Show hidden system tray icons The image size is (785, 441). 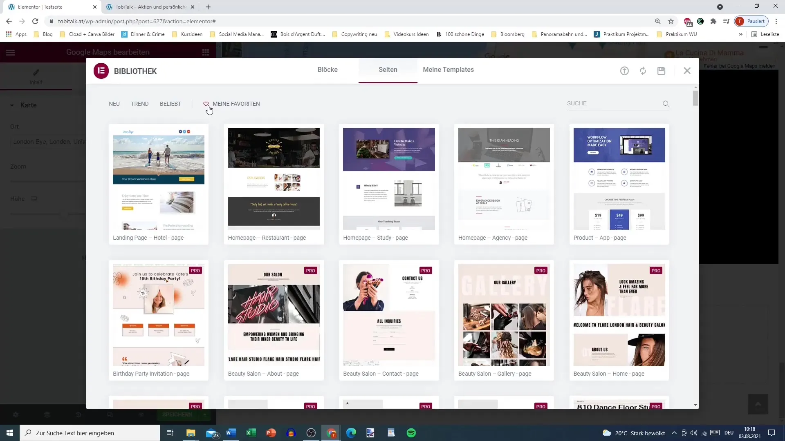674,433
